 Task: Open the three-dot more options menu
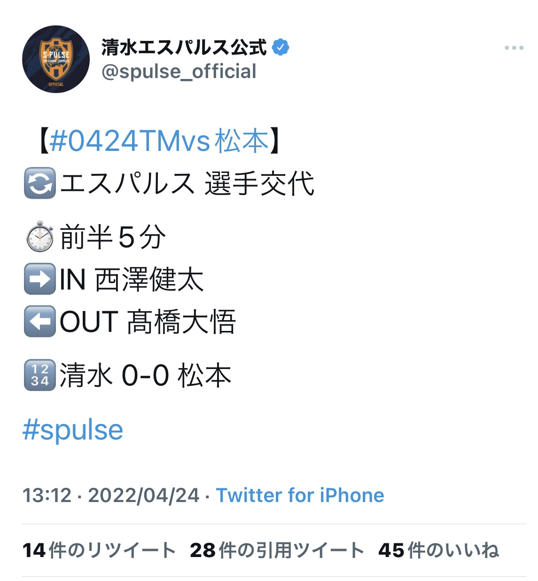click(514, 48)
